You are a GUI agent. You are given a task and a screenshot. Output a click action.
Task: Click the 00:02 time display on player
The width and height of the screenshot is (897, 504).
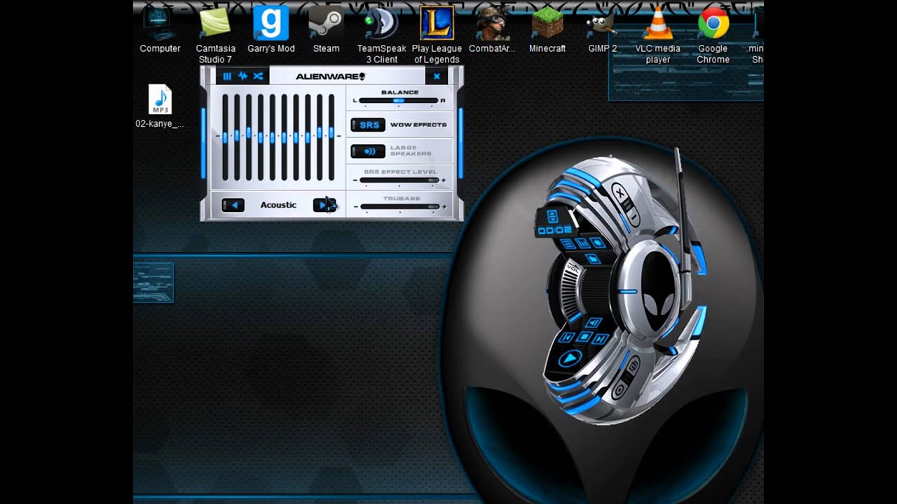tap(554, 230)
